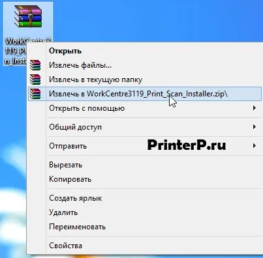Choose Переименовать in context menu

click(145, 227)
